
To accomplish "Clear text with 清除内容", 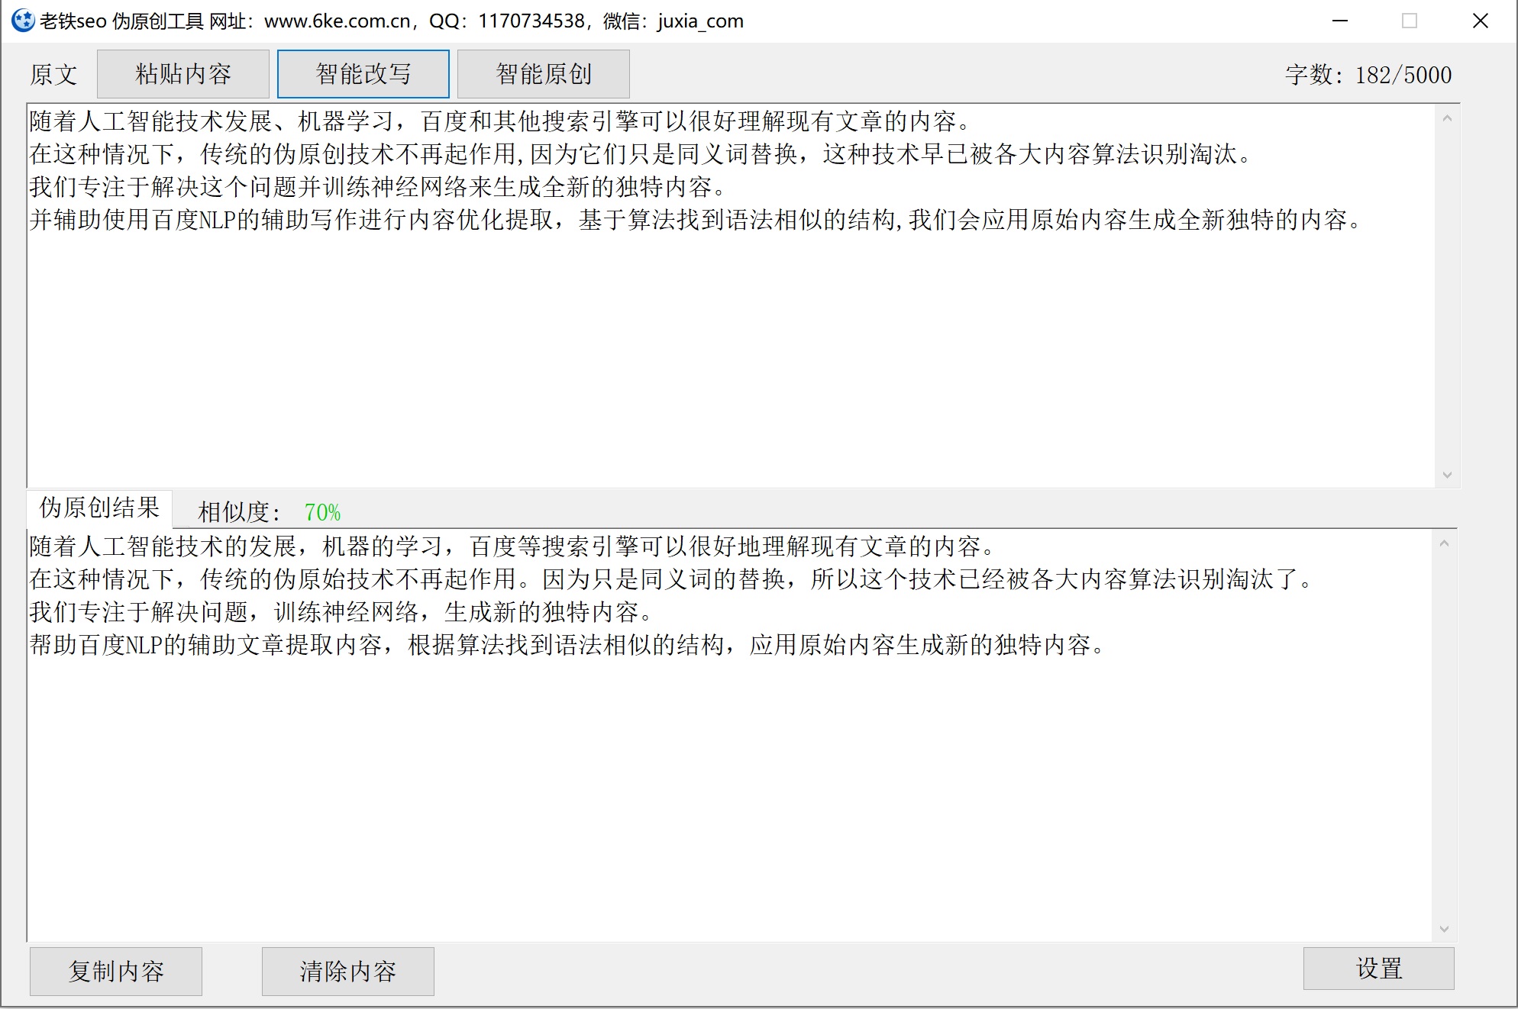I will tap(348, 971).
